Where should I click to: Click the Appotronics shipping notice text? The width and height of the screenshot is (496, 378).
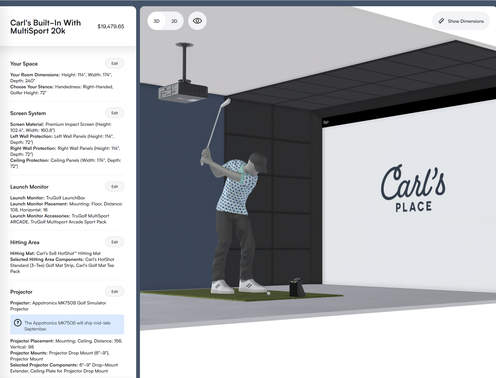pos(67,326)
